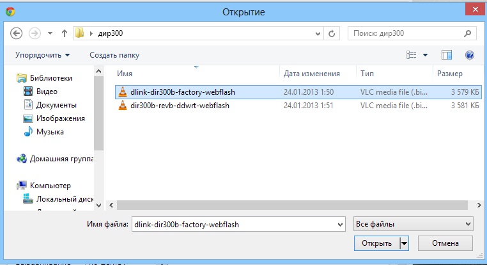The image size is (487, 265).
Task: Click horizontal scrollbar thumb in file list
Action: point(292,205)
